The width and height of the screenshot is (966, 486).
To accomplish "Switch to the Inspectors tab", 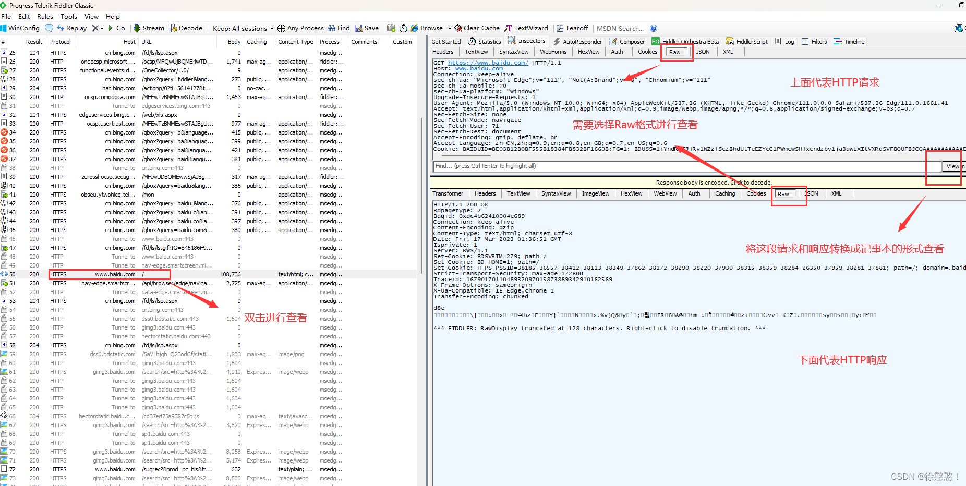I will (526, 41).
